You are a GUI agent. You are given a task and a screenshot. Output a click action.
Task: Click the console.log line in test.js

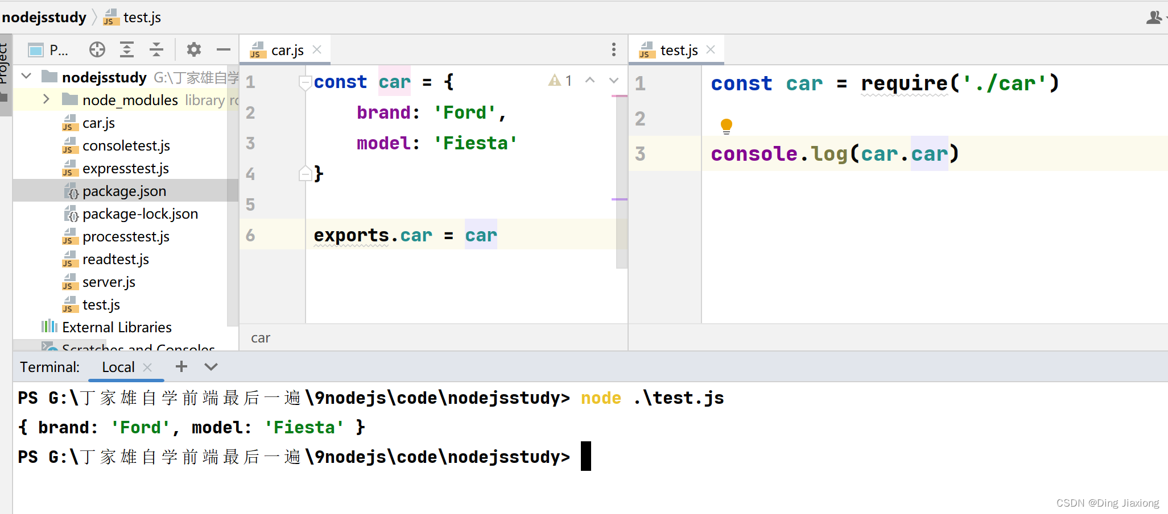click(x=835, y=154)
